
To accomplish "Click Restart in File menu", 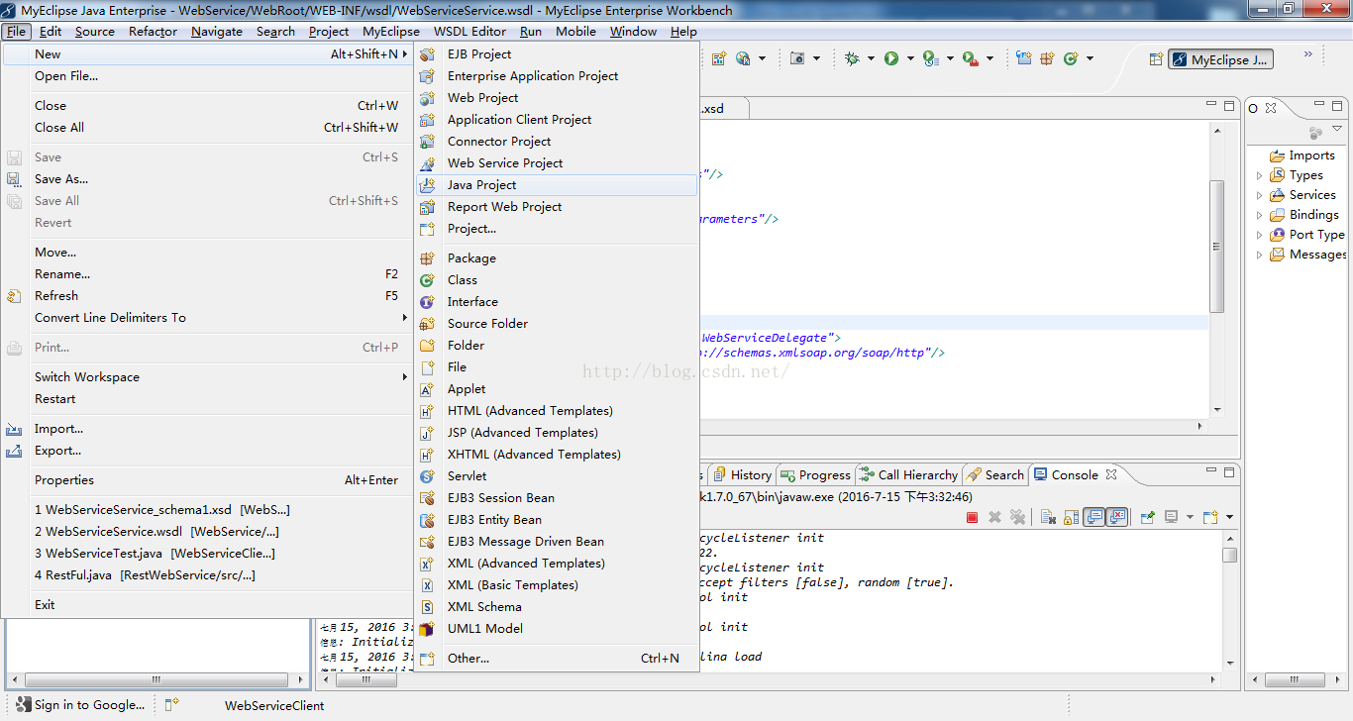I will (x=207, y=399).
